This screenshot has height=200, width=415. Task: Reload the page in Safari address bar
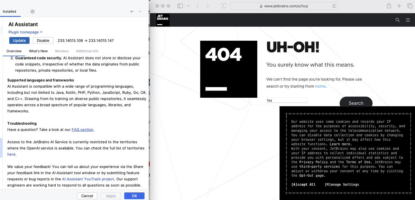334,6
